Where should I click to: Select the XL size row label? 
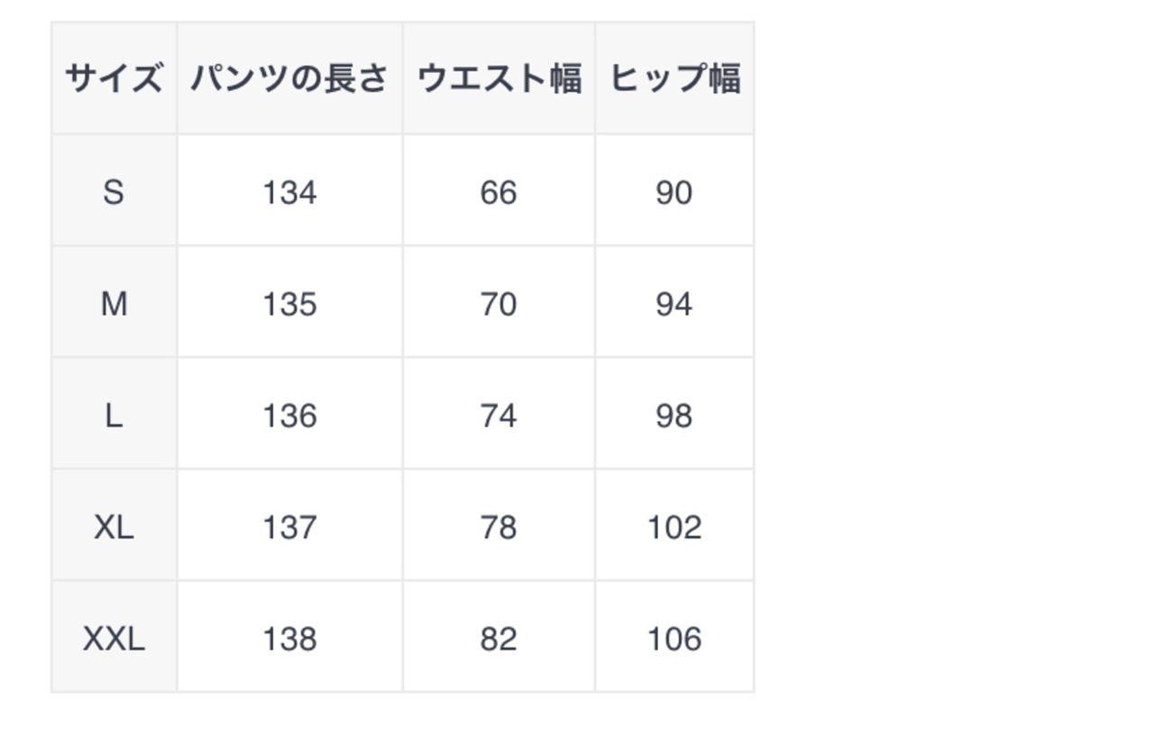tap(114, 527)
